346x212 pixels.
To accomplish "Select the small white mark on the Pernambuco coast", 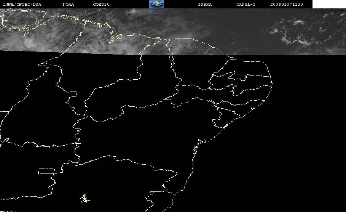I will tap(252, 109).
